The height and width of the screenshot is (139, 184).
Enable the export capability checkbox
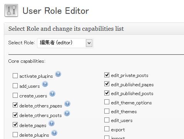click(x=107, y=129)
